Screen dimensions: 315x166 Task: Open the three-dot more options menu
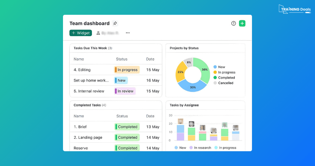click(x=127, y=33)
